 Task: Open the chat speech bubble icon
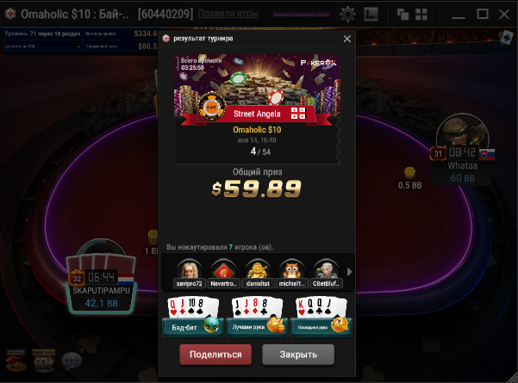point(72,361)
